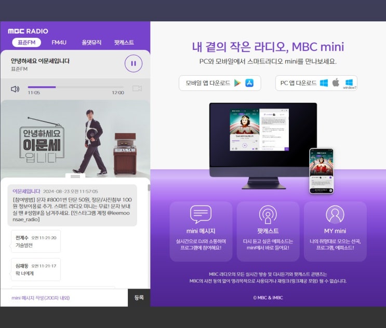Click the MY mini card title
Screen dimensions: 386x328
tap(335, 231)
